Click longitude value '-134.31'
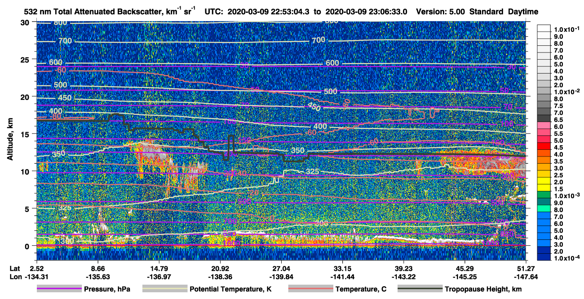Image resolution: width=584 pixels, height=299 pixels. [x=36, y=277]
